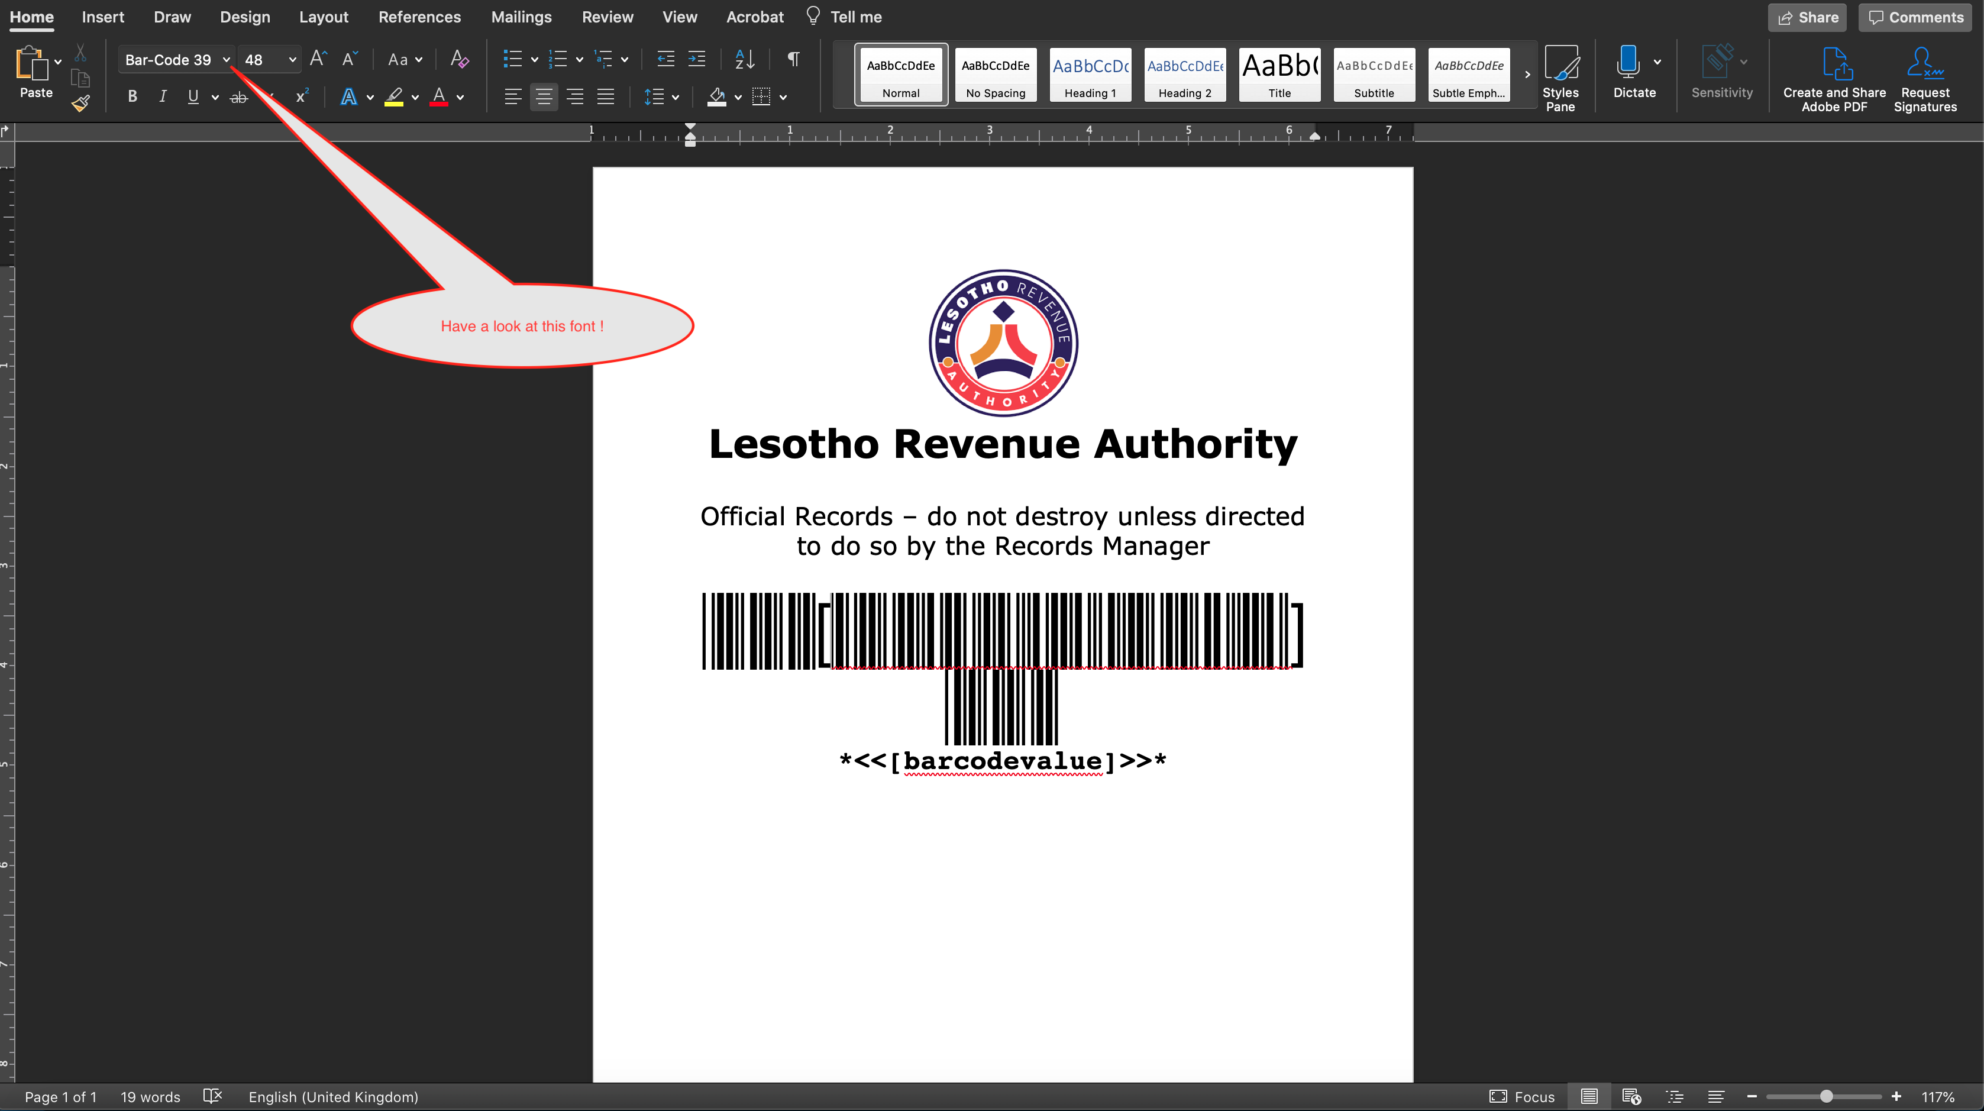Expand the multilevel list options arrow
This screenshot has height=1111, width=1984.
click(x=625, y=59)
